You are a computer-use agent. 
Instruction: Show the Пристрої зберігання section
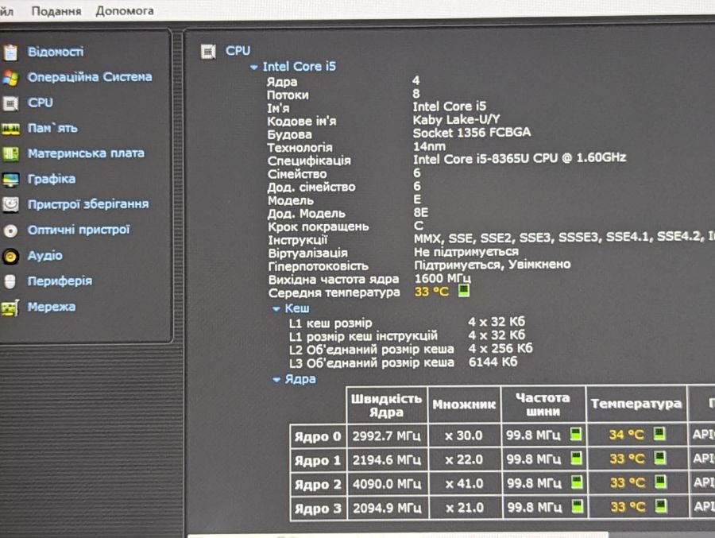[x=88, y=204]
